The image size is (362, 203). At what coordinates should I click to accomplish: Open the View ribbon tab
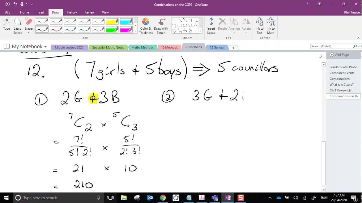pyautogui.click(x=105, y=12)
